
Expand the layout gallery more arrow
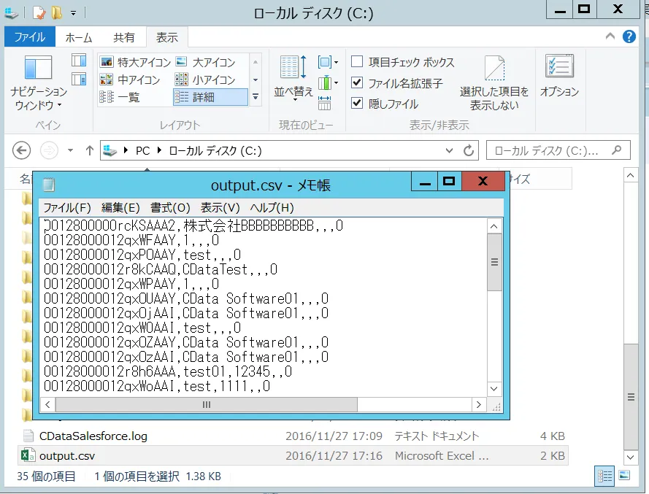(x=255, y=96)
